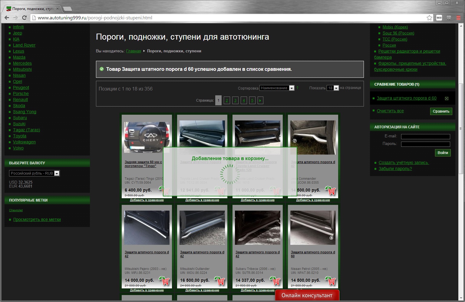The width and height of the screenshot is (465, 302).
Task: Open the SEO extension icon
Action: tap(439, 18)
